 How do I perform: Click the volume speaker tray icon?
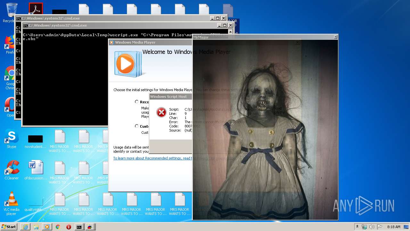point(372,227)
